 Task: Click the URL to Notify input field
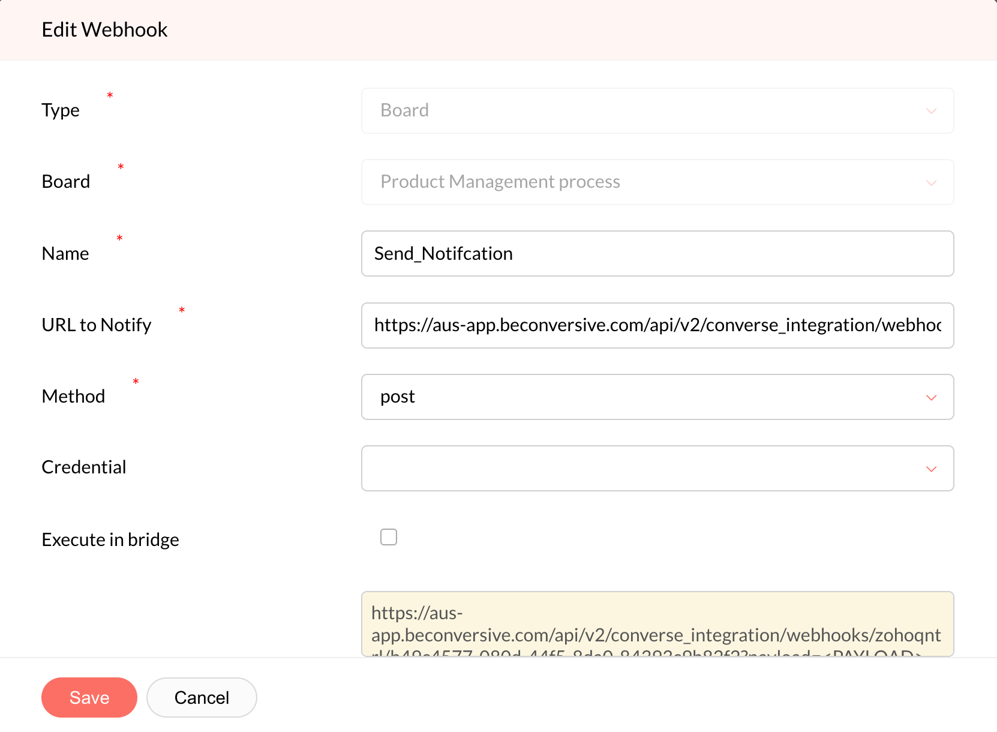click(657, 325)
